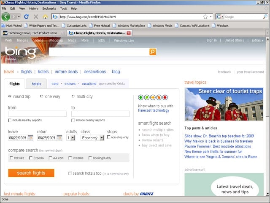Open the address bar history dropdown arrow
The image size is (270, 203).
pyautogui.click(x=211, y=17)
